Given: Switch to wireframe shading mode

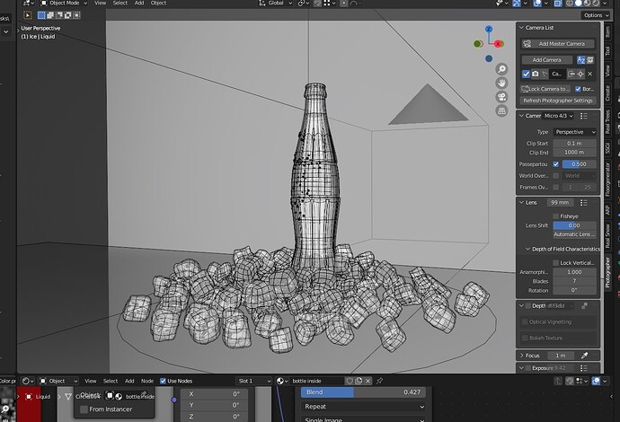Looking at the screenshot, I should [x=570, y=4].
